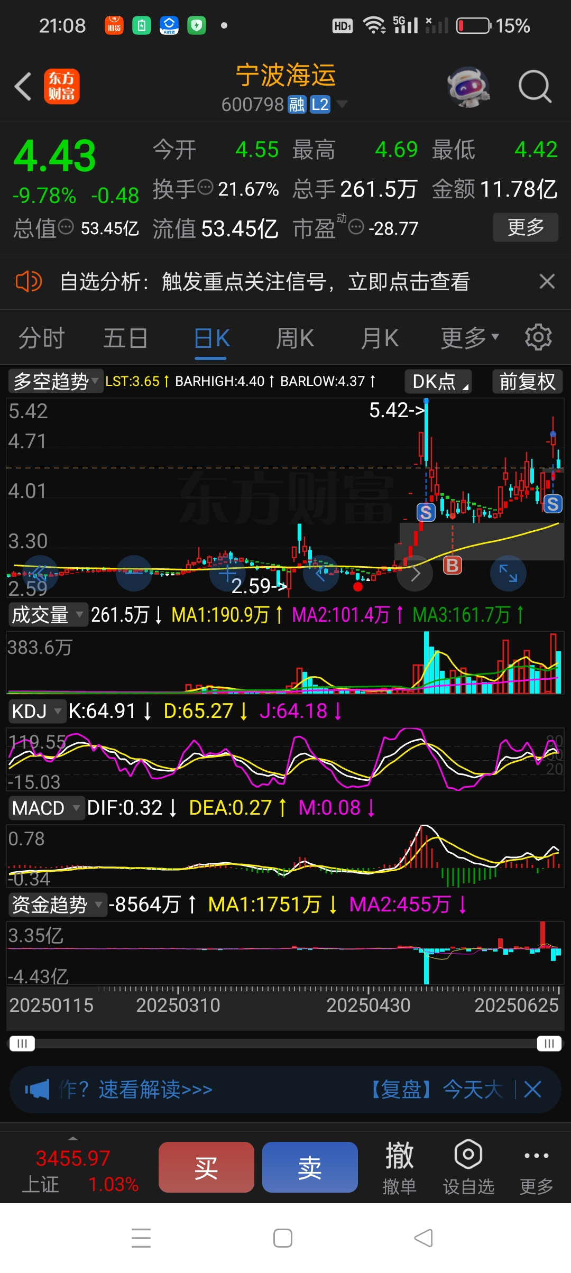Tap the chart zoom-out minus button

click(x=134, y=573)
